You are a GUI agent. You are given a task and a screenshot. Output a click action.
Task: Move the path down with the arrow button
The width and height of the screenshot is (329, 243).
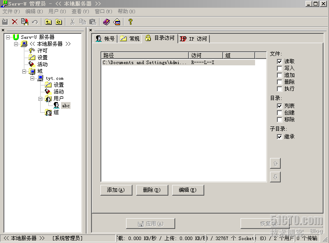275,177
